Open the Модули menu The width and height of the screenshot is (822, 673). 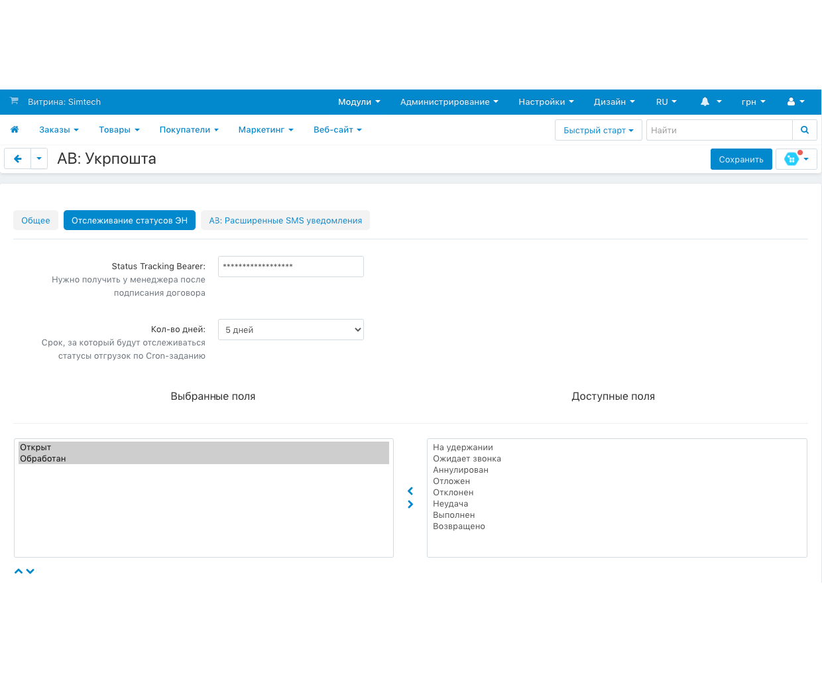(359, 102)
